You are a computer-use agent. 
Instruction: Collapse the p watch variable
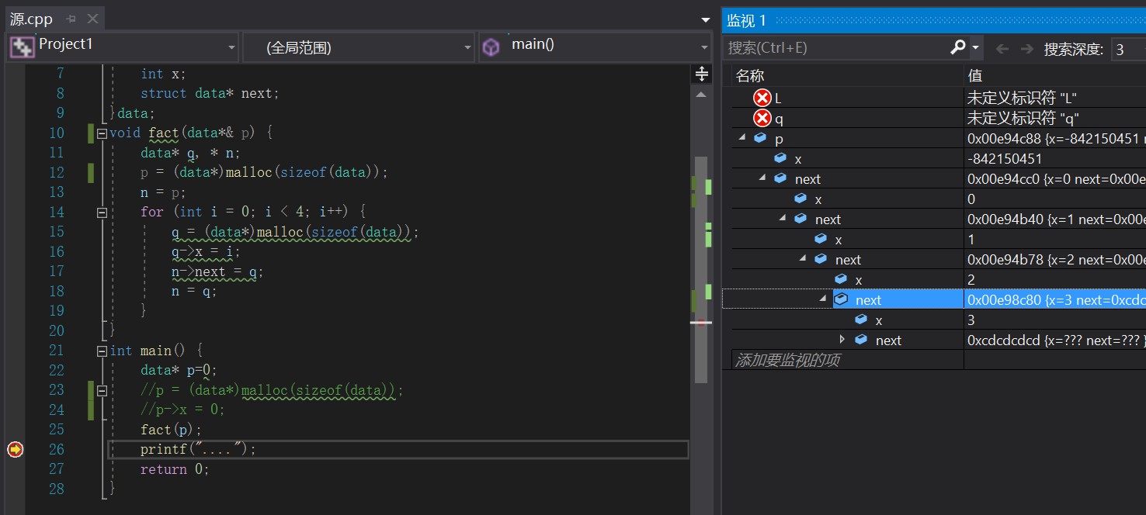(x=741, y=138)
